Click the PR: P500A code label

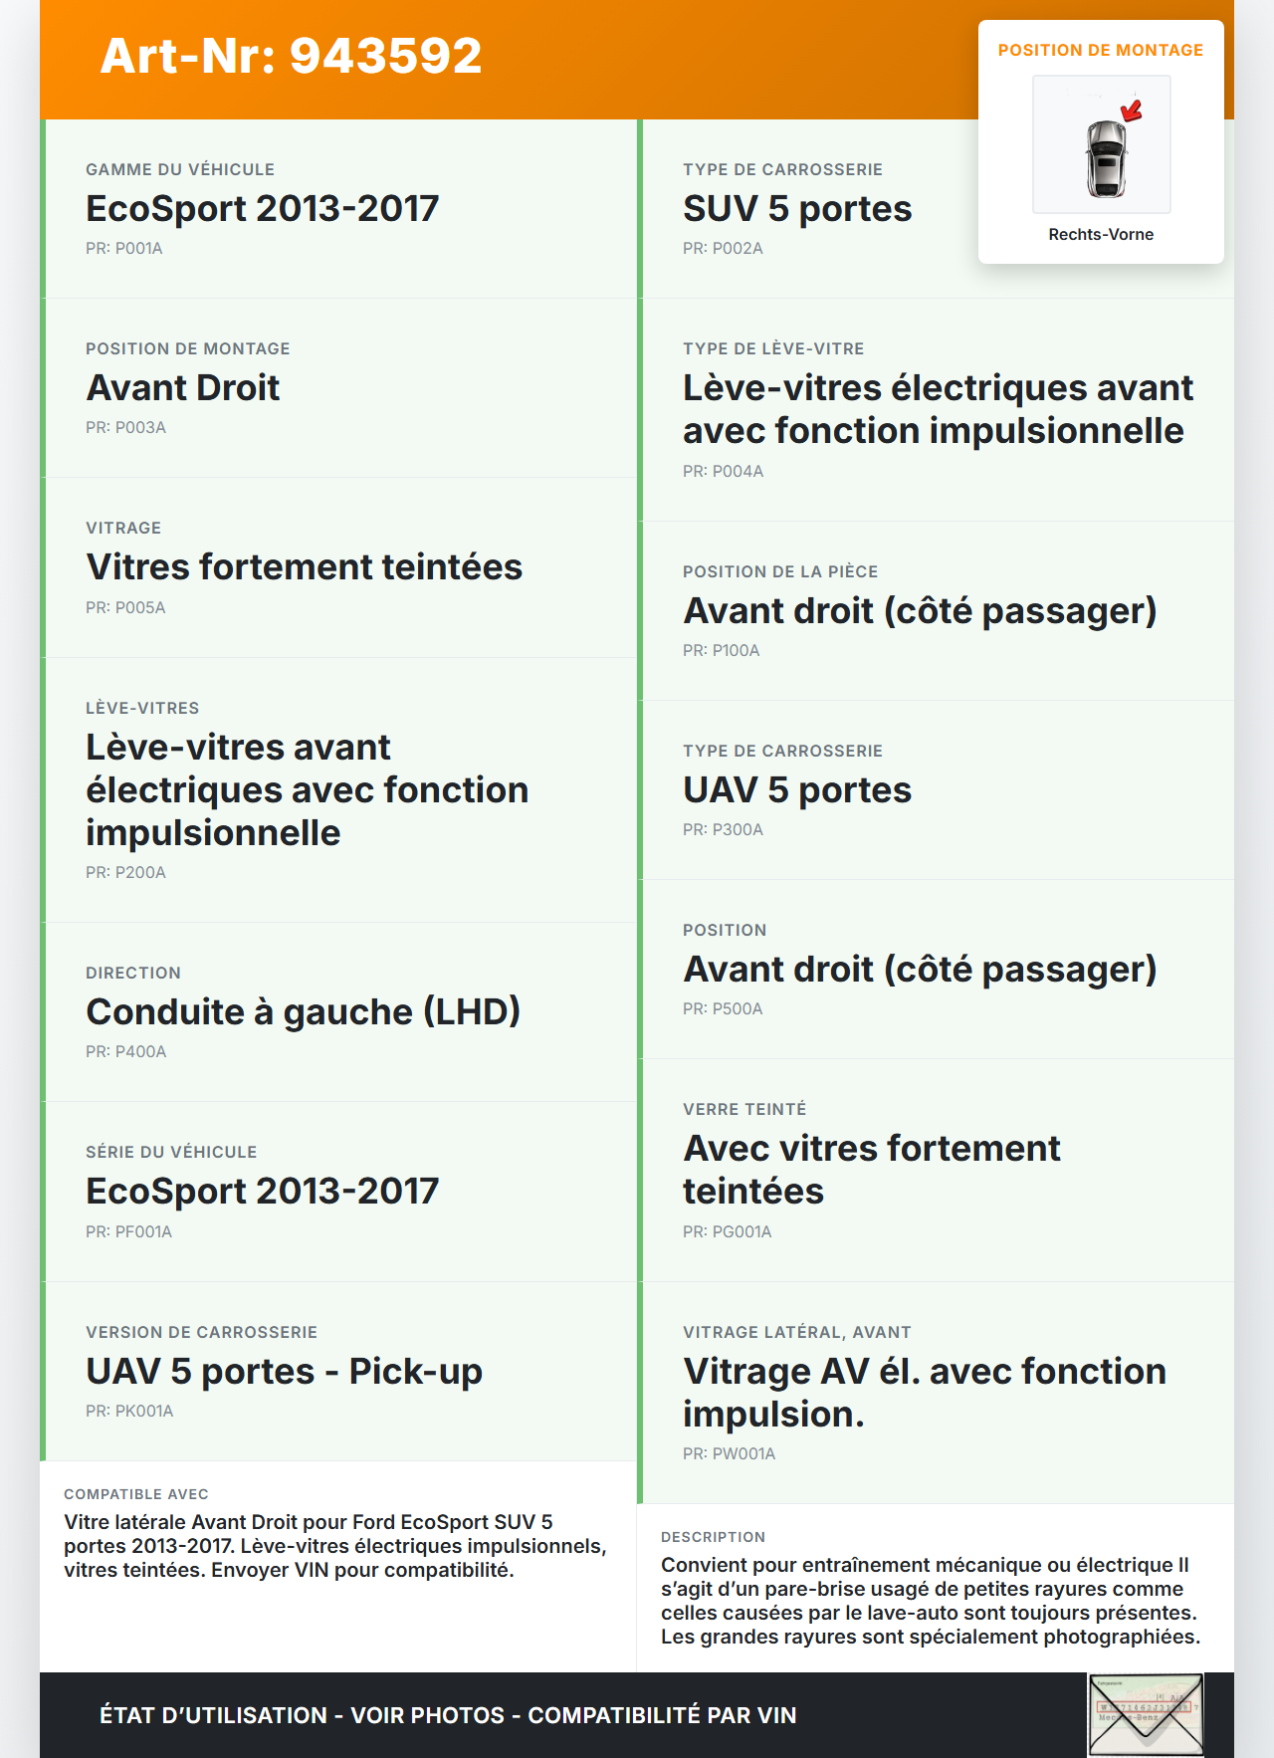point(723,1008)
